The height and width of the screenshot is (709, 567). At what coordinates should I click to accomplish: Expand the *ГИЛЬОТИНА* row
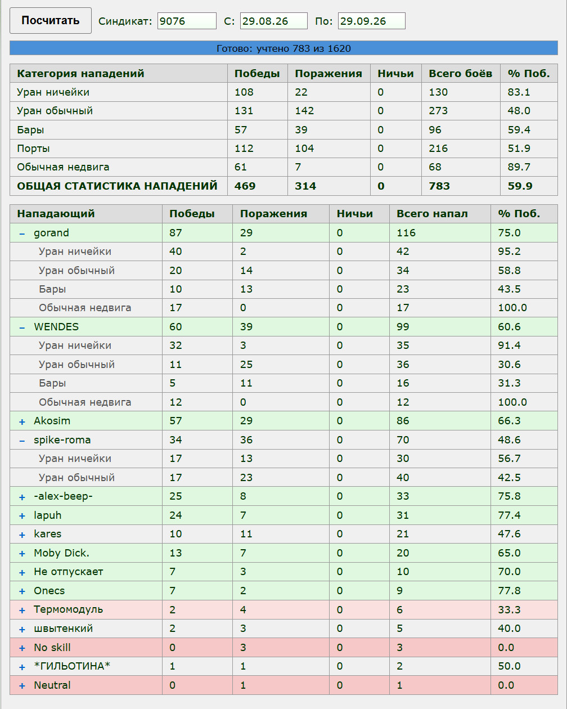[22, 667]
